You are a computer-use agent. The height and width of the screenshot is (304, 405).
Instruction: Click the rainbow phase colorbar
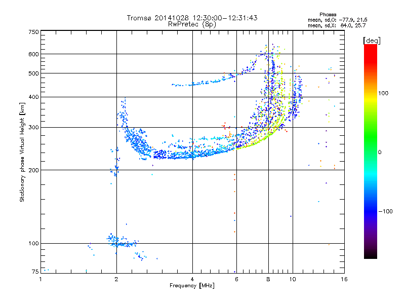(371, 151)
